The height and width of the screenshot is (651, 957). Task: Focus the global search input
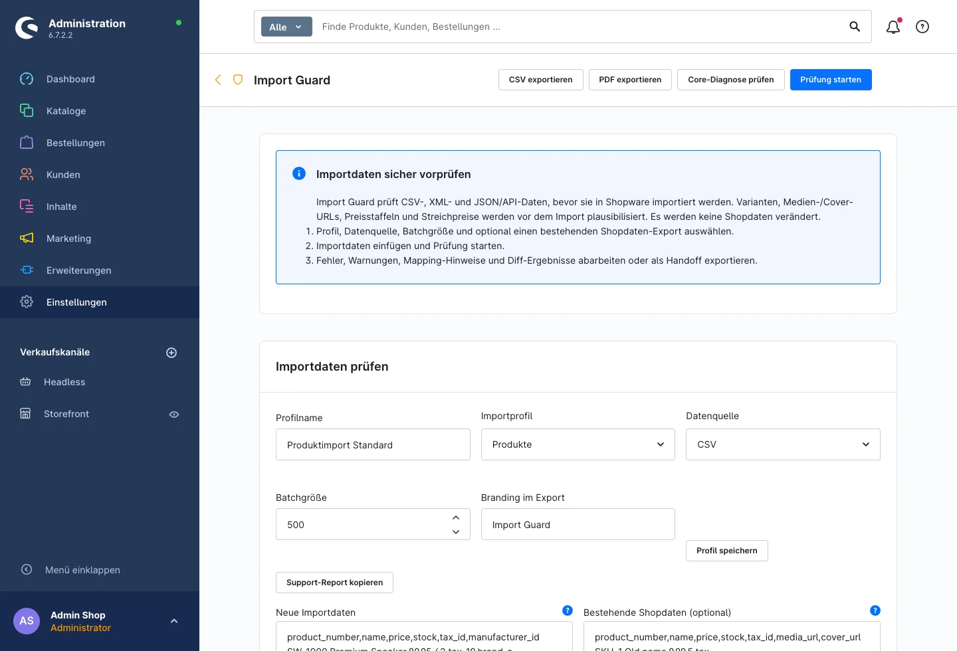(578, 27)
